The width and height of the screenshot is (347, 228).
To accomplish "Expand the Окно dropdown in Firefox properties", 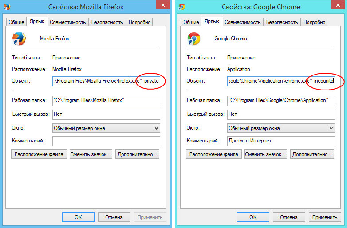I will 106,128.
